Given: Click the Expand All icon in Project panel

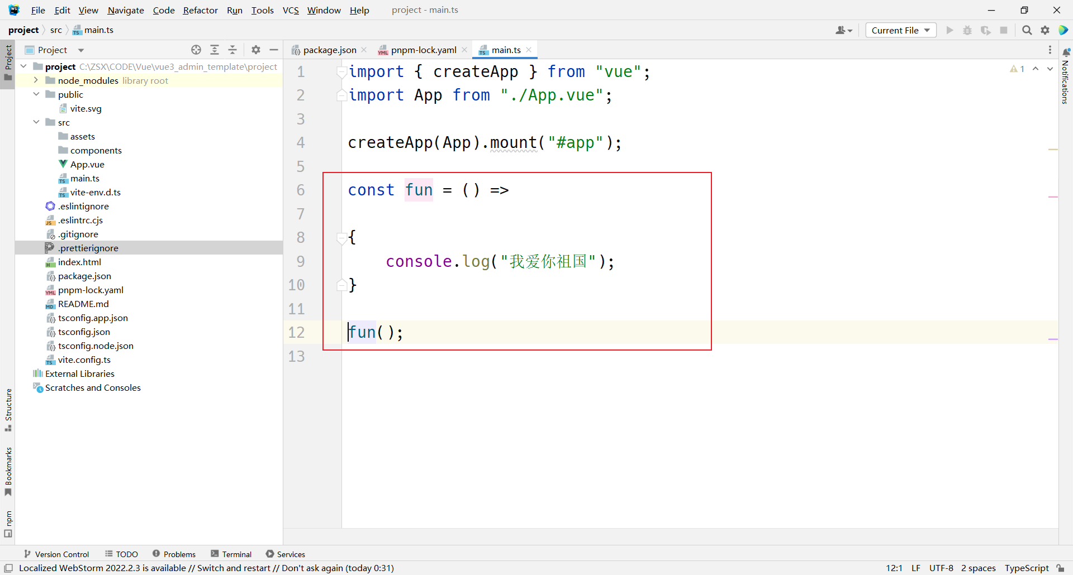Looking at the screenshot, I should pos(215,50).
